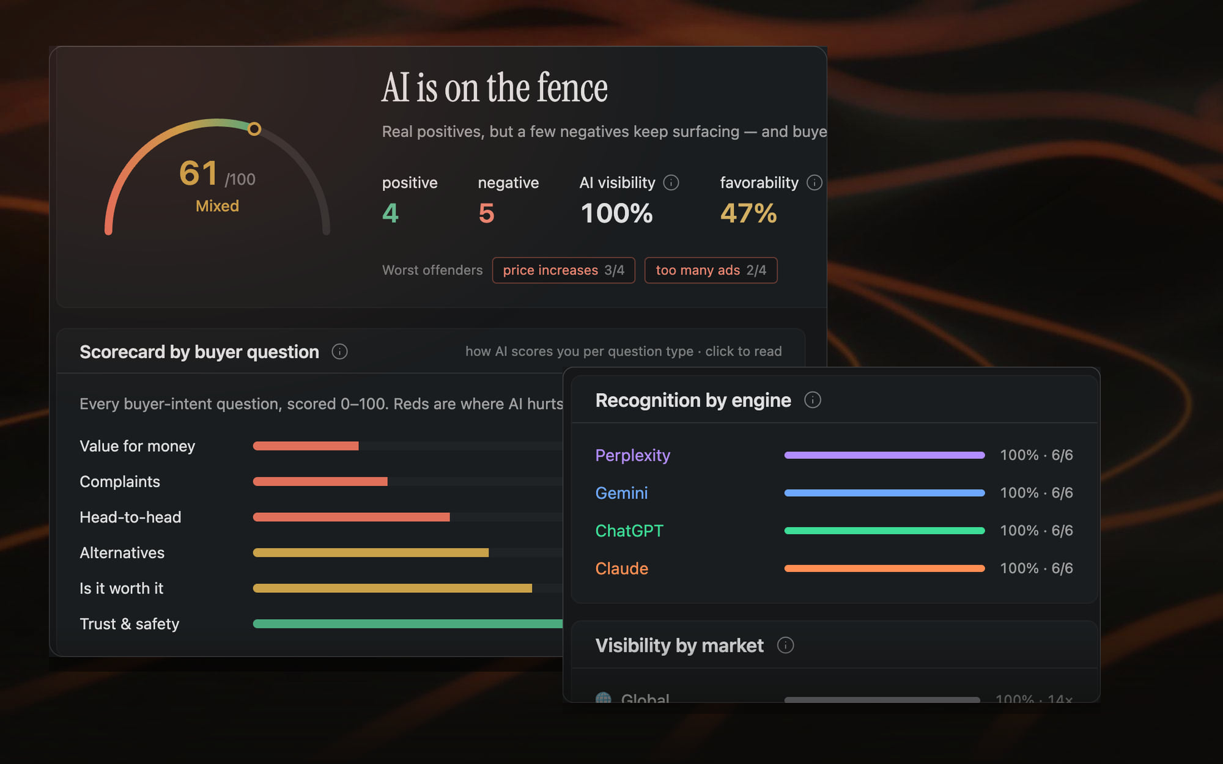Select the too many ads 2/4 tag

pos(711,270)
